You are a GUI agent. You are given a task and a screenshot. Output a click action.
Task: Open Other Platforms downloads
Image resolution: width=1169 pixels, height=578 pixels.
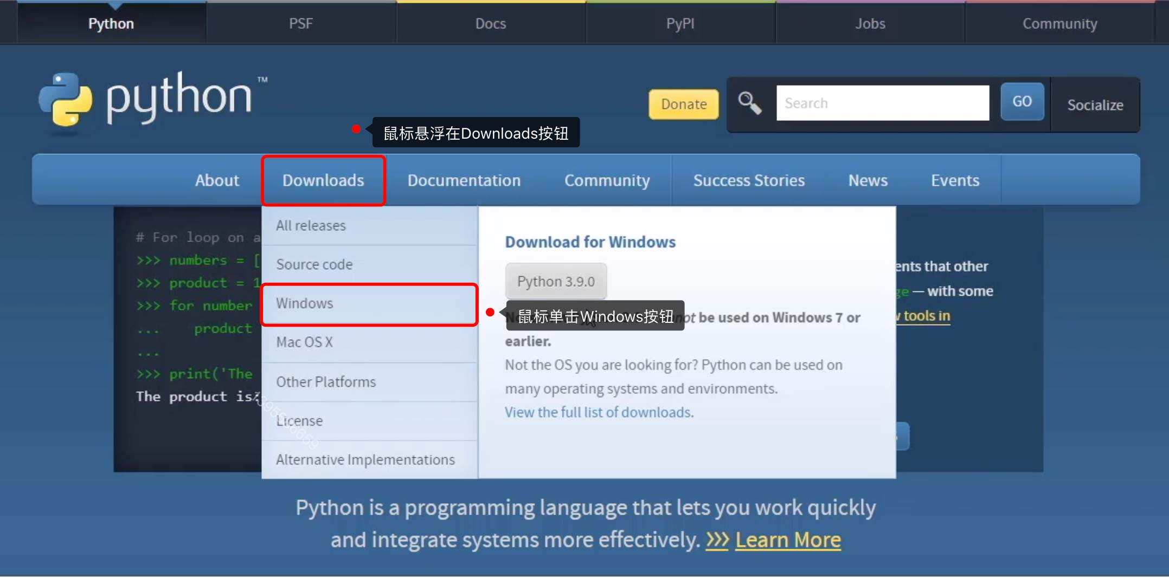tap(325, 381)
